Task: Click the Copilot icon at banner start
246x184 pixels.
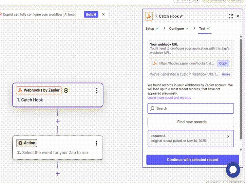Action: click(x=1, y=14)
